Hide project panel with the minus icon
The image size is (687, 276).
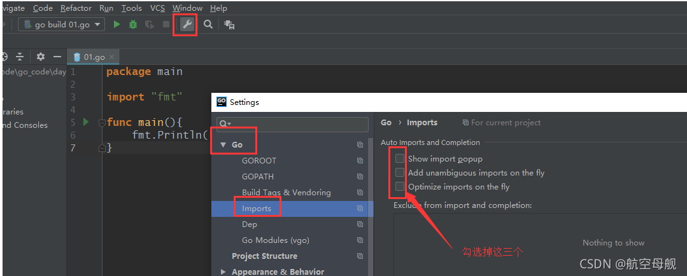(57, 57)
